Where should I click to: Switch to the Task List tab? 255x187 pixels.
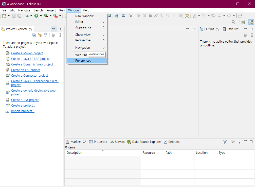point(230,29)
